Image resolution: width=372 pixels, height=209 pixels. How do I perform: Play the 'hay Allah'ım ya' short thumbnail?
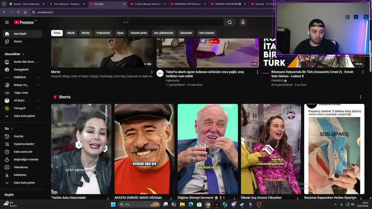(208, 149)
